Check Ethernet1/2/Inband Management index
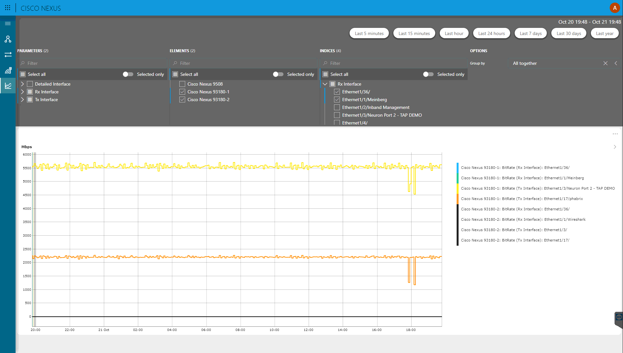Screen dimensions: 623x353 coord(337,107)
